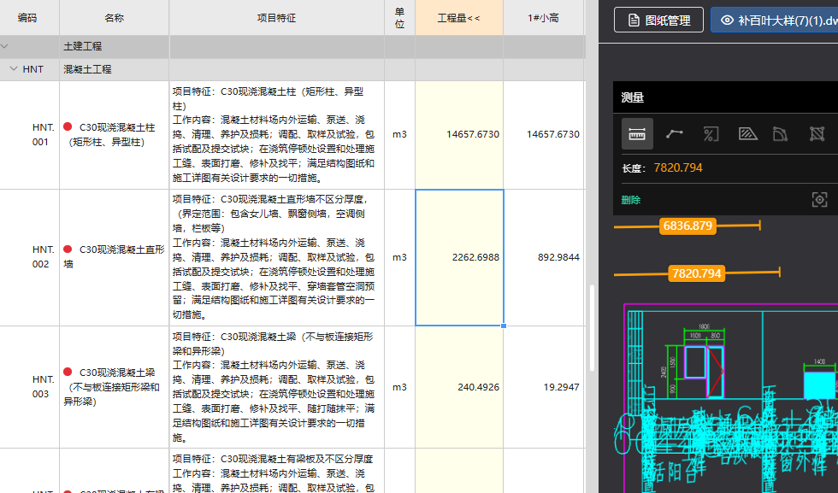Collapse the 土建工程 tree group

[x=5, y=46]
